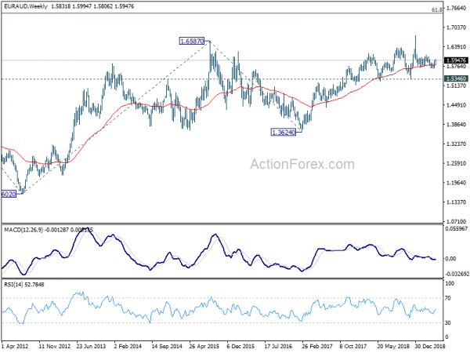The height and width of the screenshot is (353, 470).
Task: Click the 14 Sep 2014 date label
Action: pos(167,346)
